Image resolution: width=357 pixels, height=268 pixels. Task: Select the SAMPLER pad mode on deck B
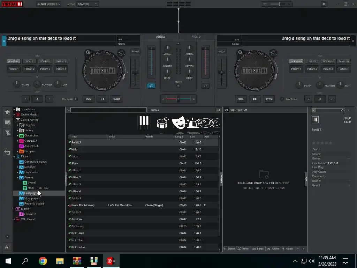(343, 61)
